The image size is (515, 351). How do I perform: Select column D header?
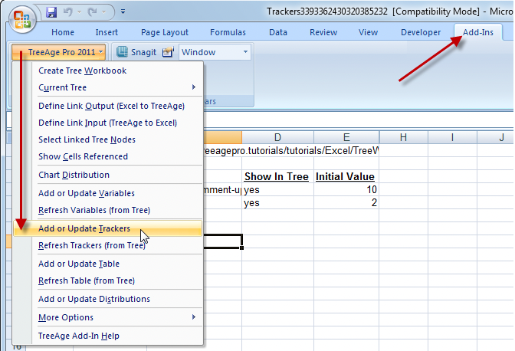278,137
